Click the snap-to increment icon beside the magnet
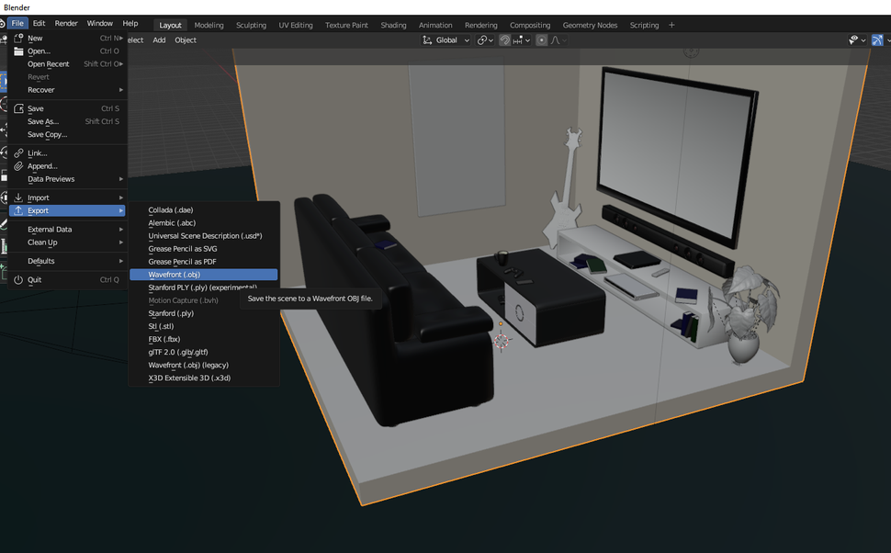 (516, 40)
